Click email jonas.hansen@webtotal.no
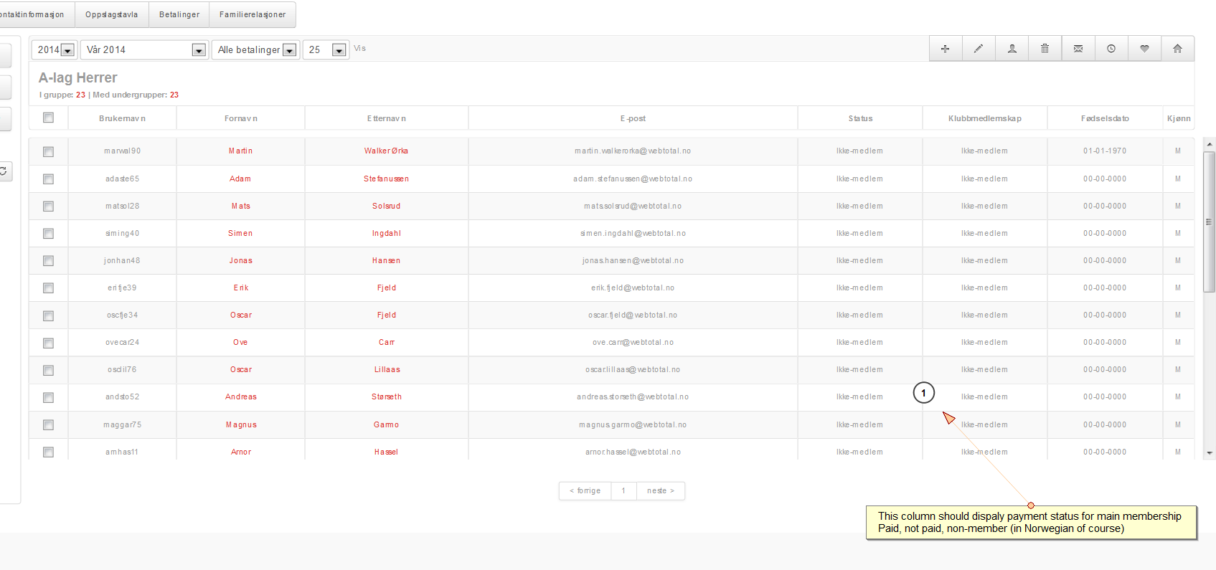Image resolution: width=1216 pixels, height=570 pixels. (633, 260)
